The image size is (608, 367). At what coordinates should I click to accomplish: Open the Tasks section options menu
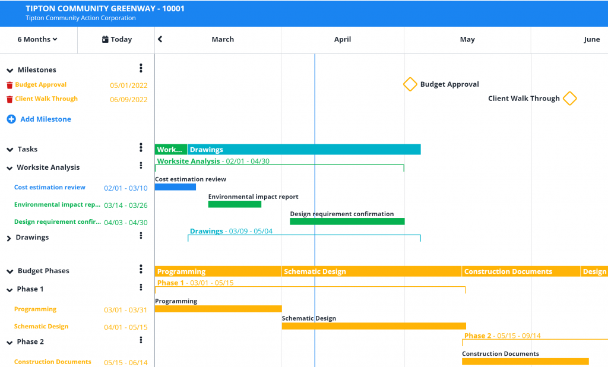pos(141,147)
